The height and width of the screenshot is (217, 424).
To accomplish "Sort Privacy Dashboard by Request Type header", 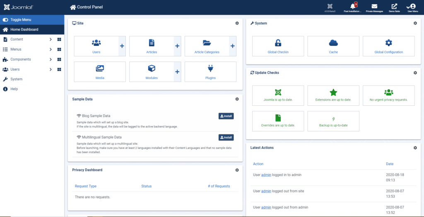I will [85, 186].
